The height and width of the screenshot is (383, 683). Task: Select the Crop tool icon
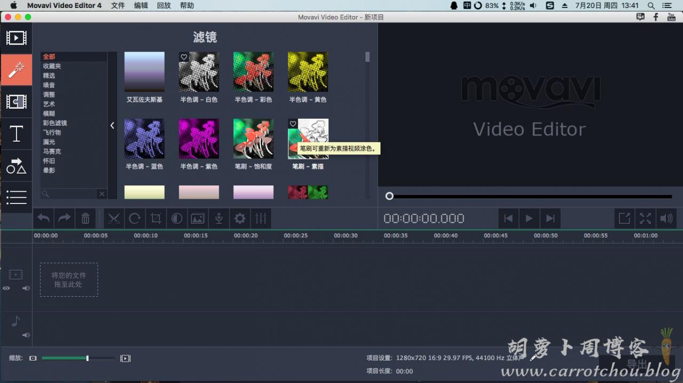click(x=156, y=218)
